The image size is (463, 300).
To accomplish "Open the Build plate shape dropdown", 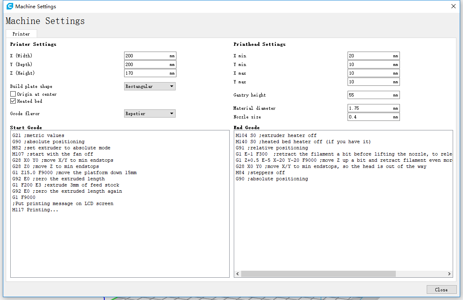I will 150,86.
